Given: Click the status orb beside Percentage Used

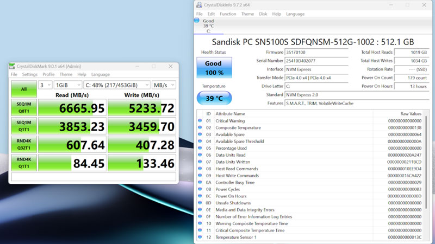Looking at the screenshot, I should [x=201, y=148].
